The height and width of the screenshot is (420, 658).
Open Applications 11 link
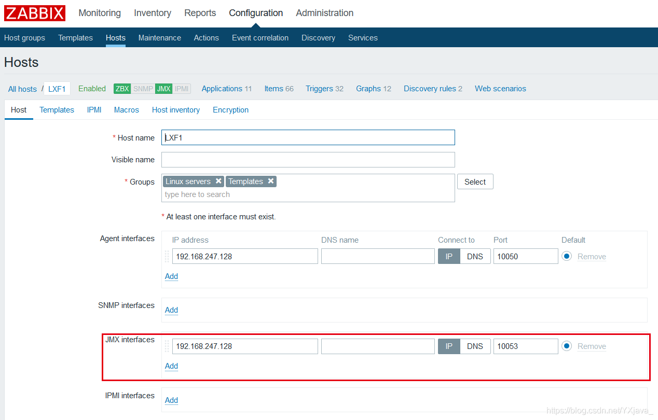[x=227, y=89]
